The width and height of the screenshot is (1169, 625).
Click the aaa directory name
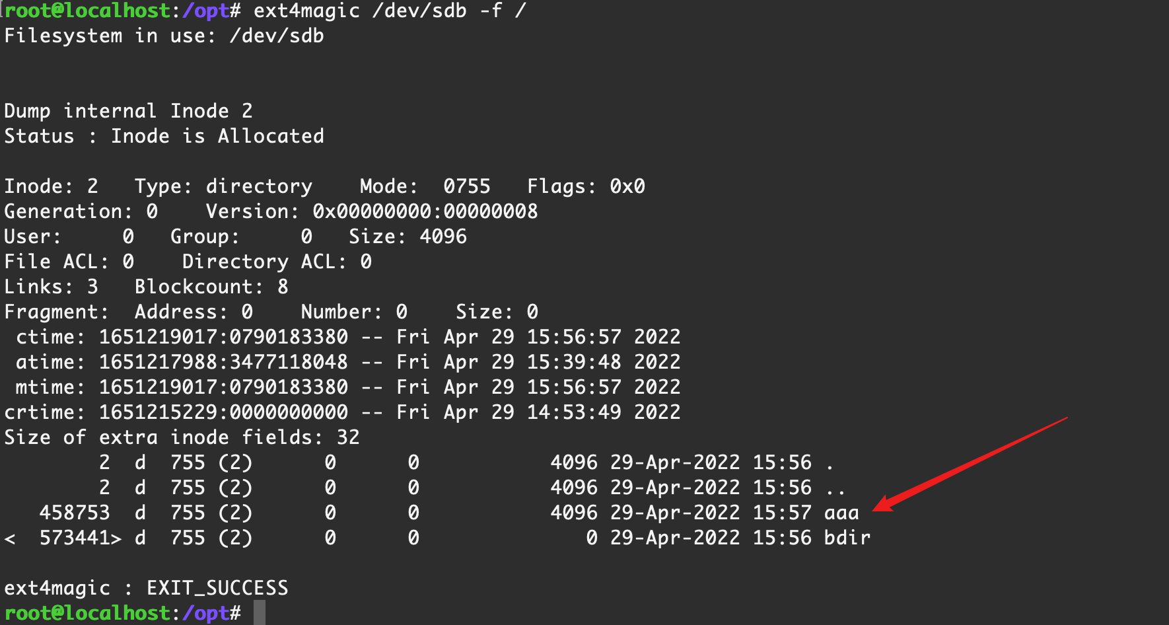point(841,513)
